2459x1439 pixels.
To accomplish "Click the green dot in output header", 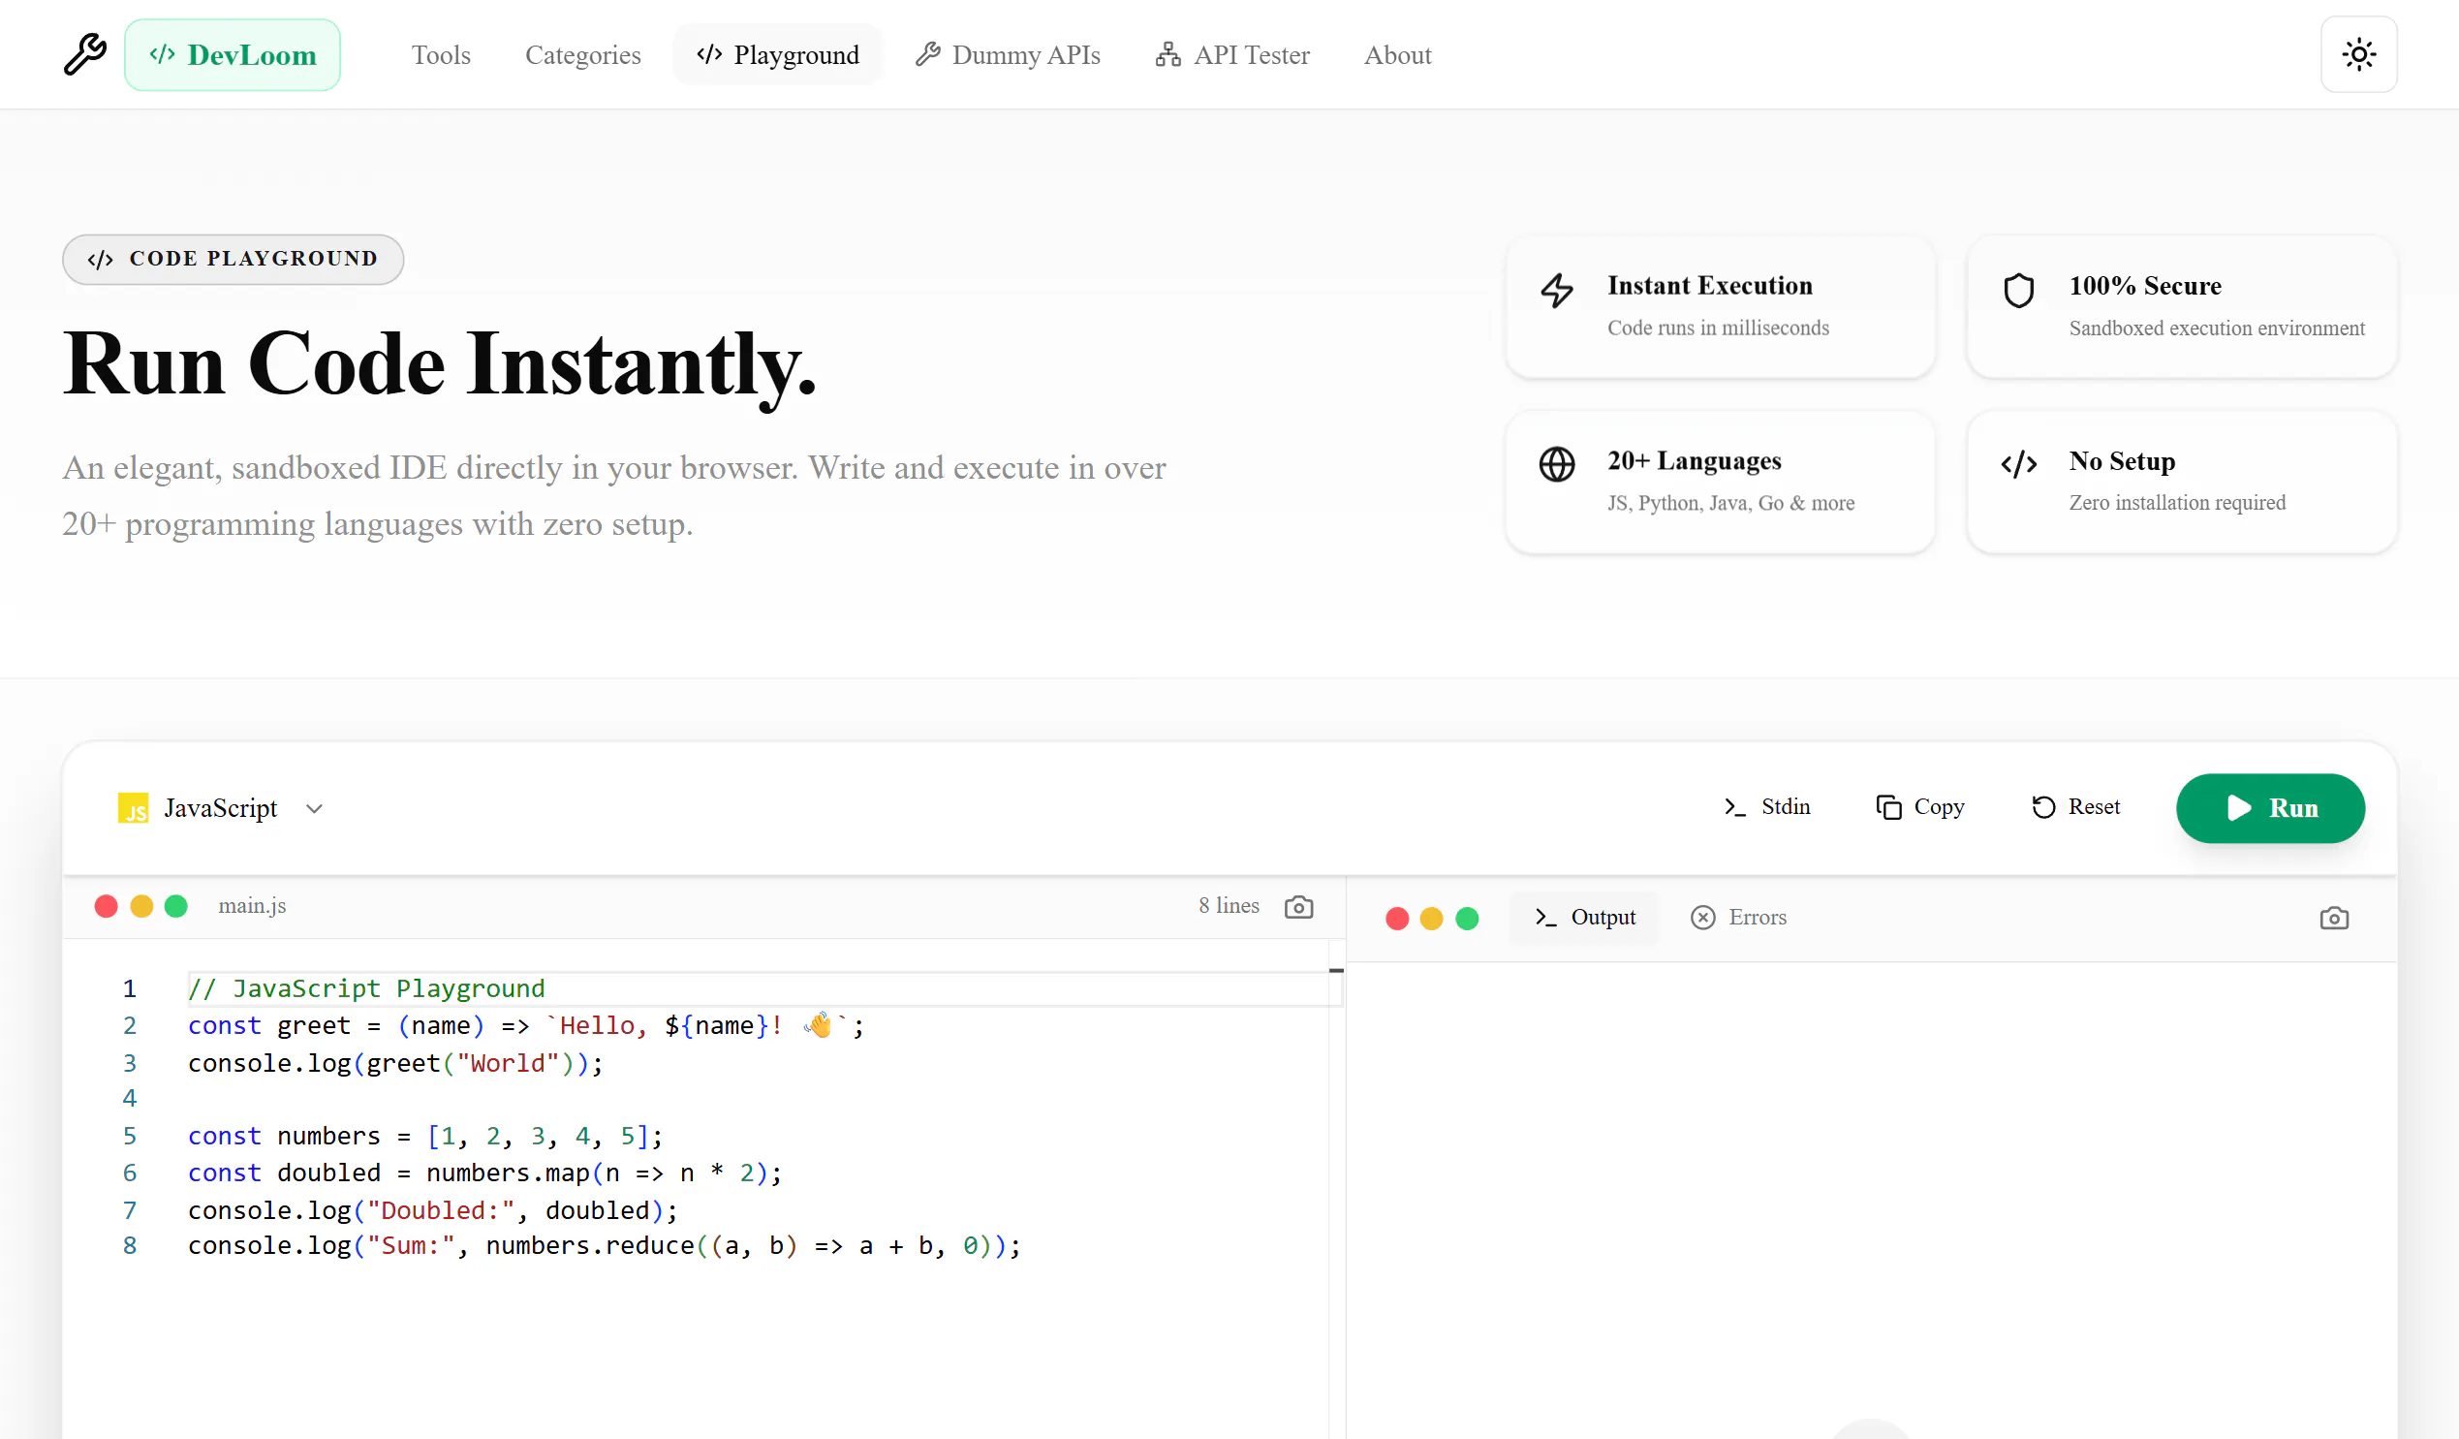I will tap(1467, 919).
